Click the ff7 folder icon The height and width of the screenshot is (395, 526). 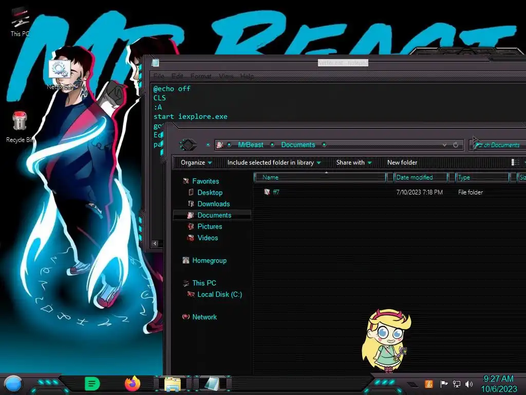tap(267, 192)
